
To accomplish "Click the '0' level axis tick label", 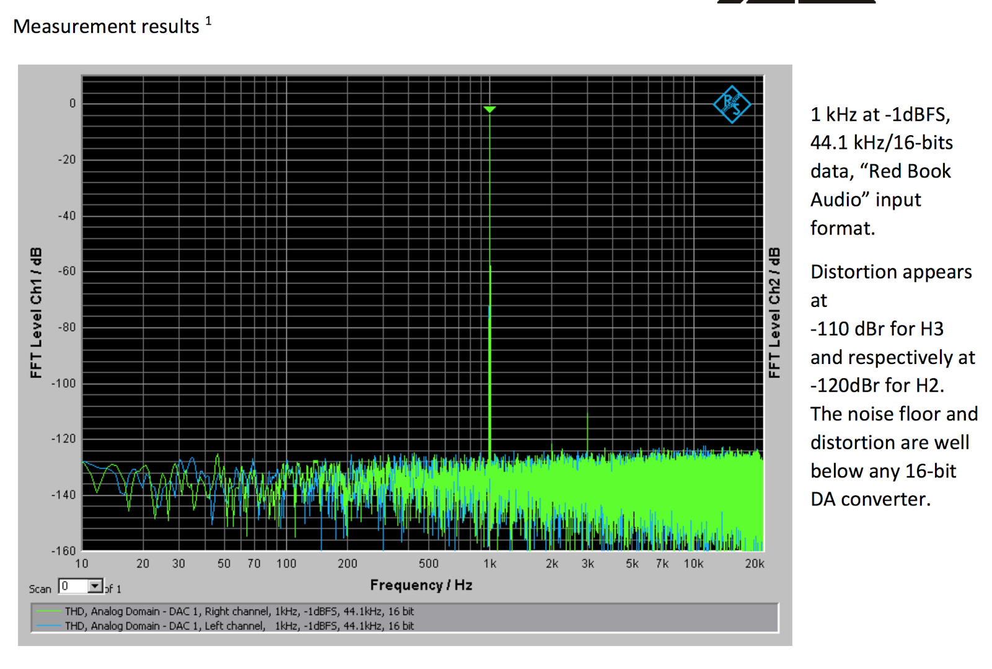I will pos(73,104).
